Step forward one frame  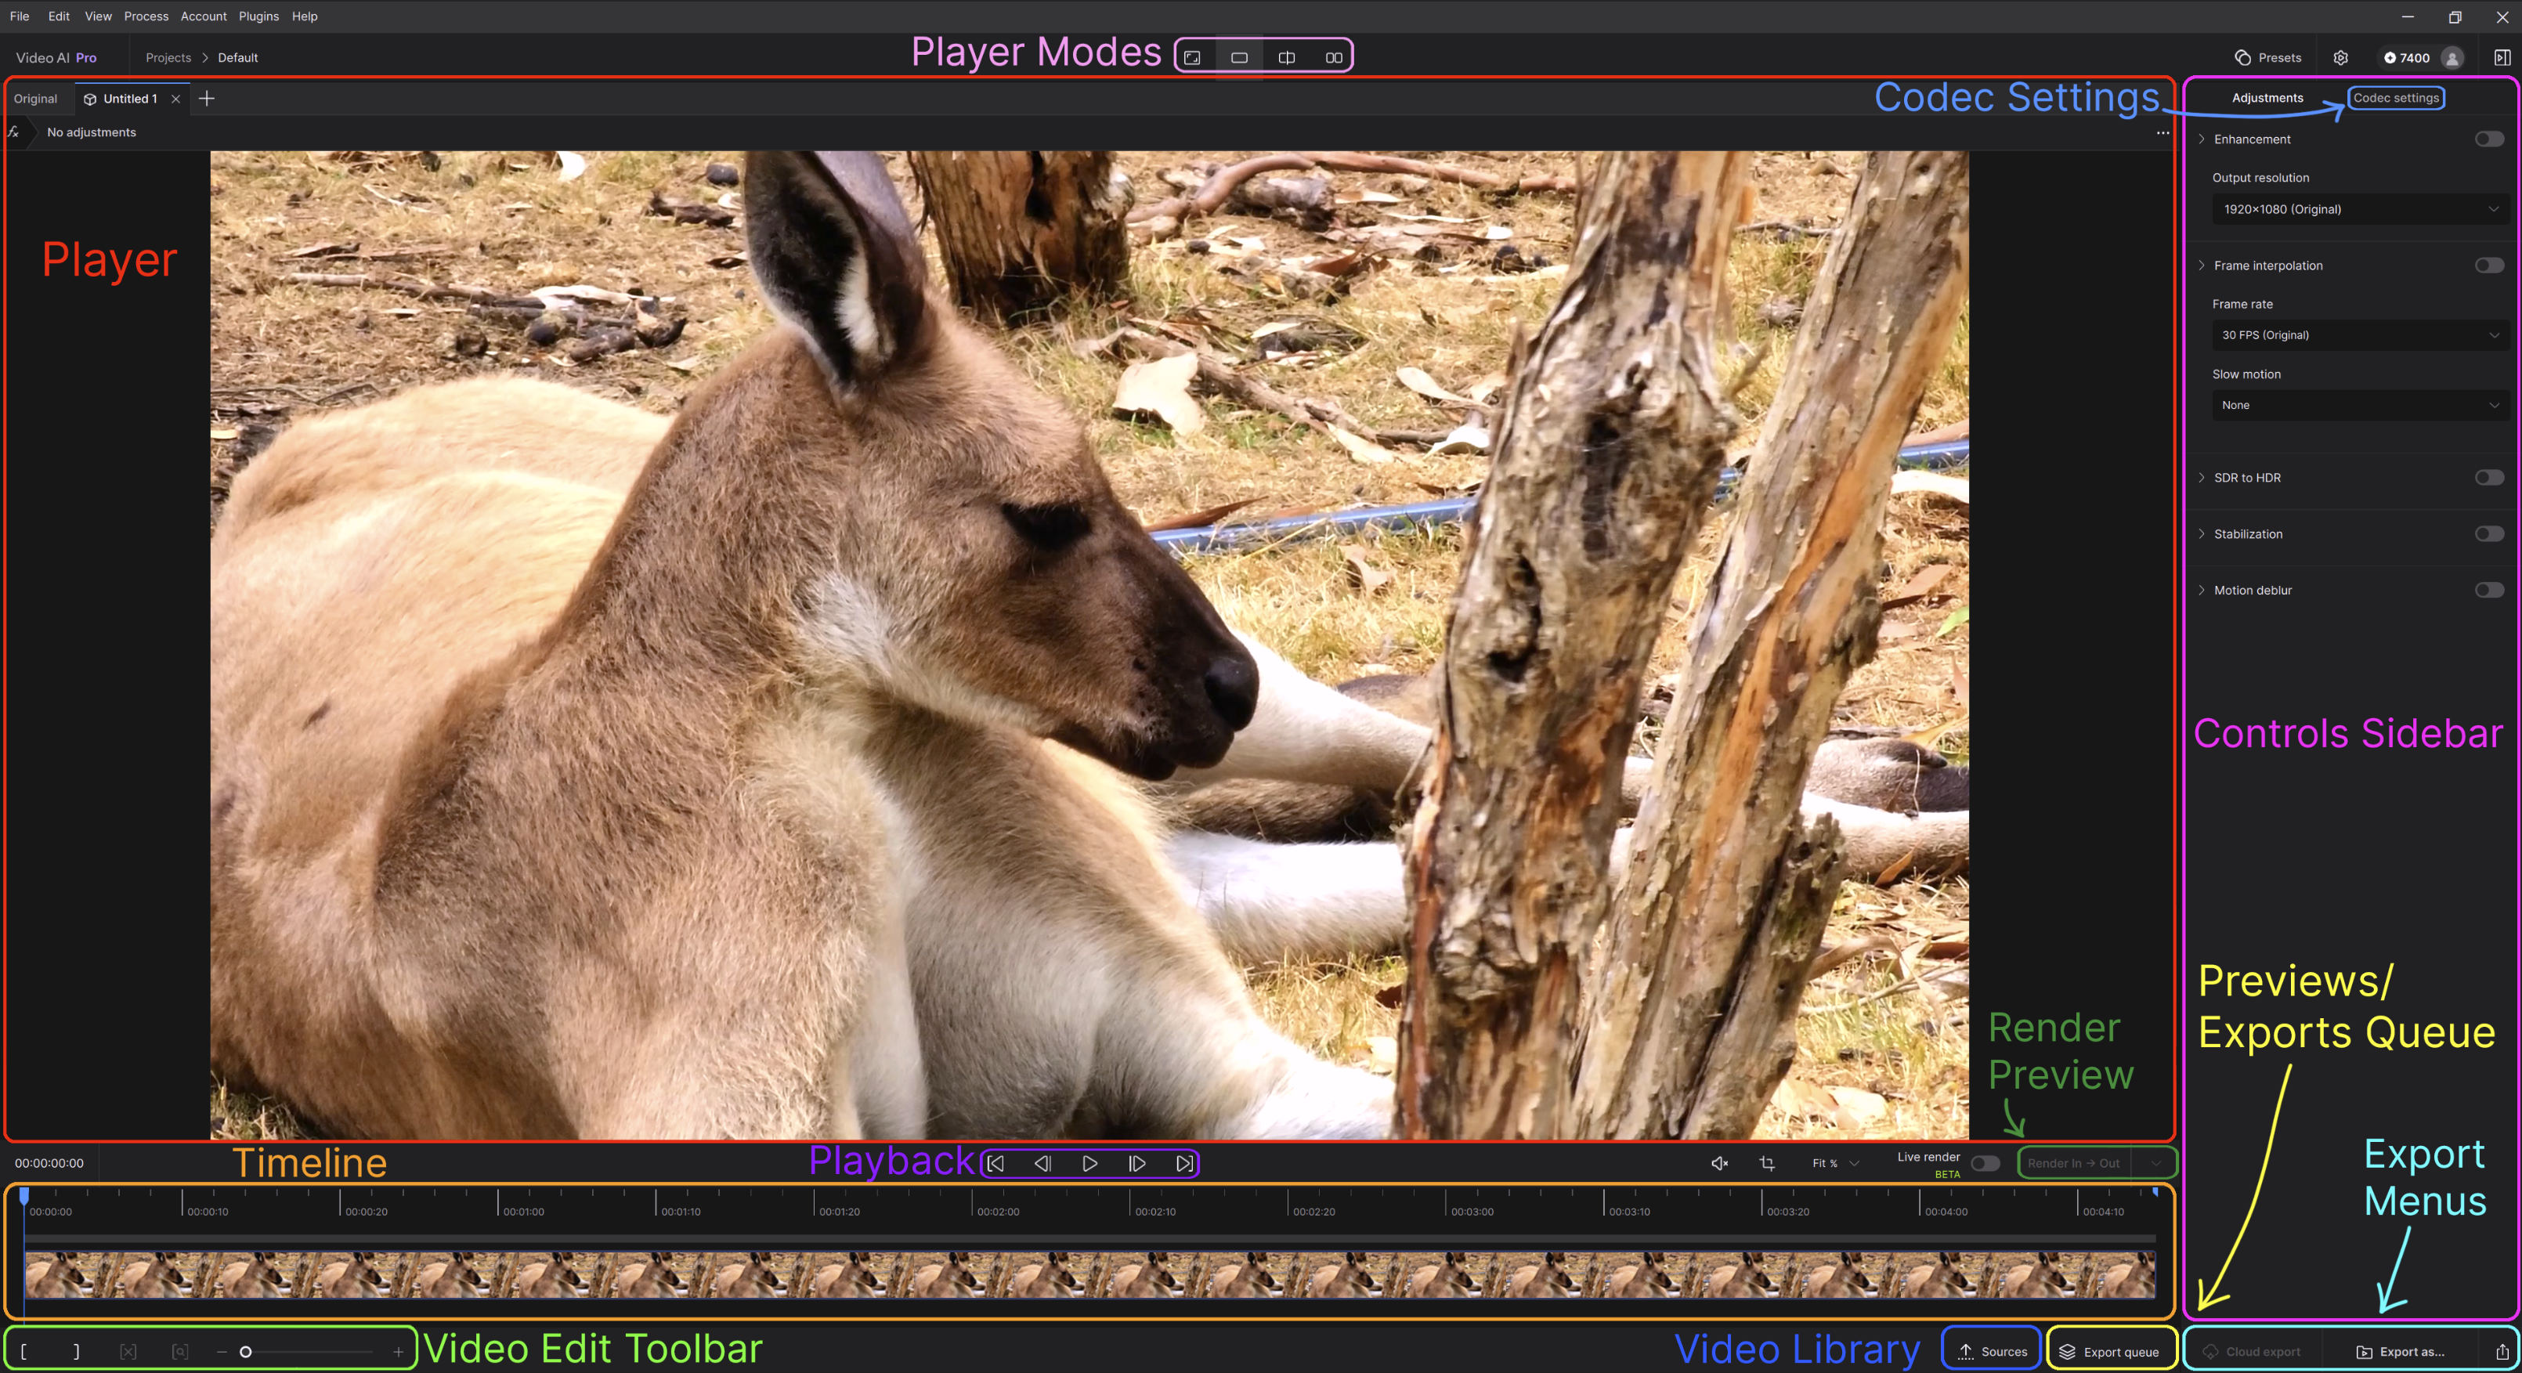coord(1136,1163)
